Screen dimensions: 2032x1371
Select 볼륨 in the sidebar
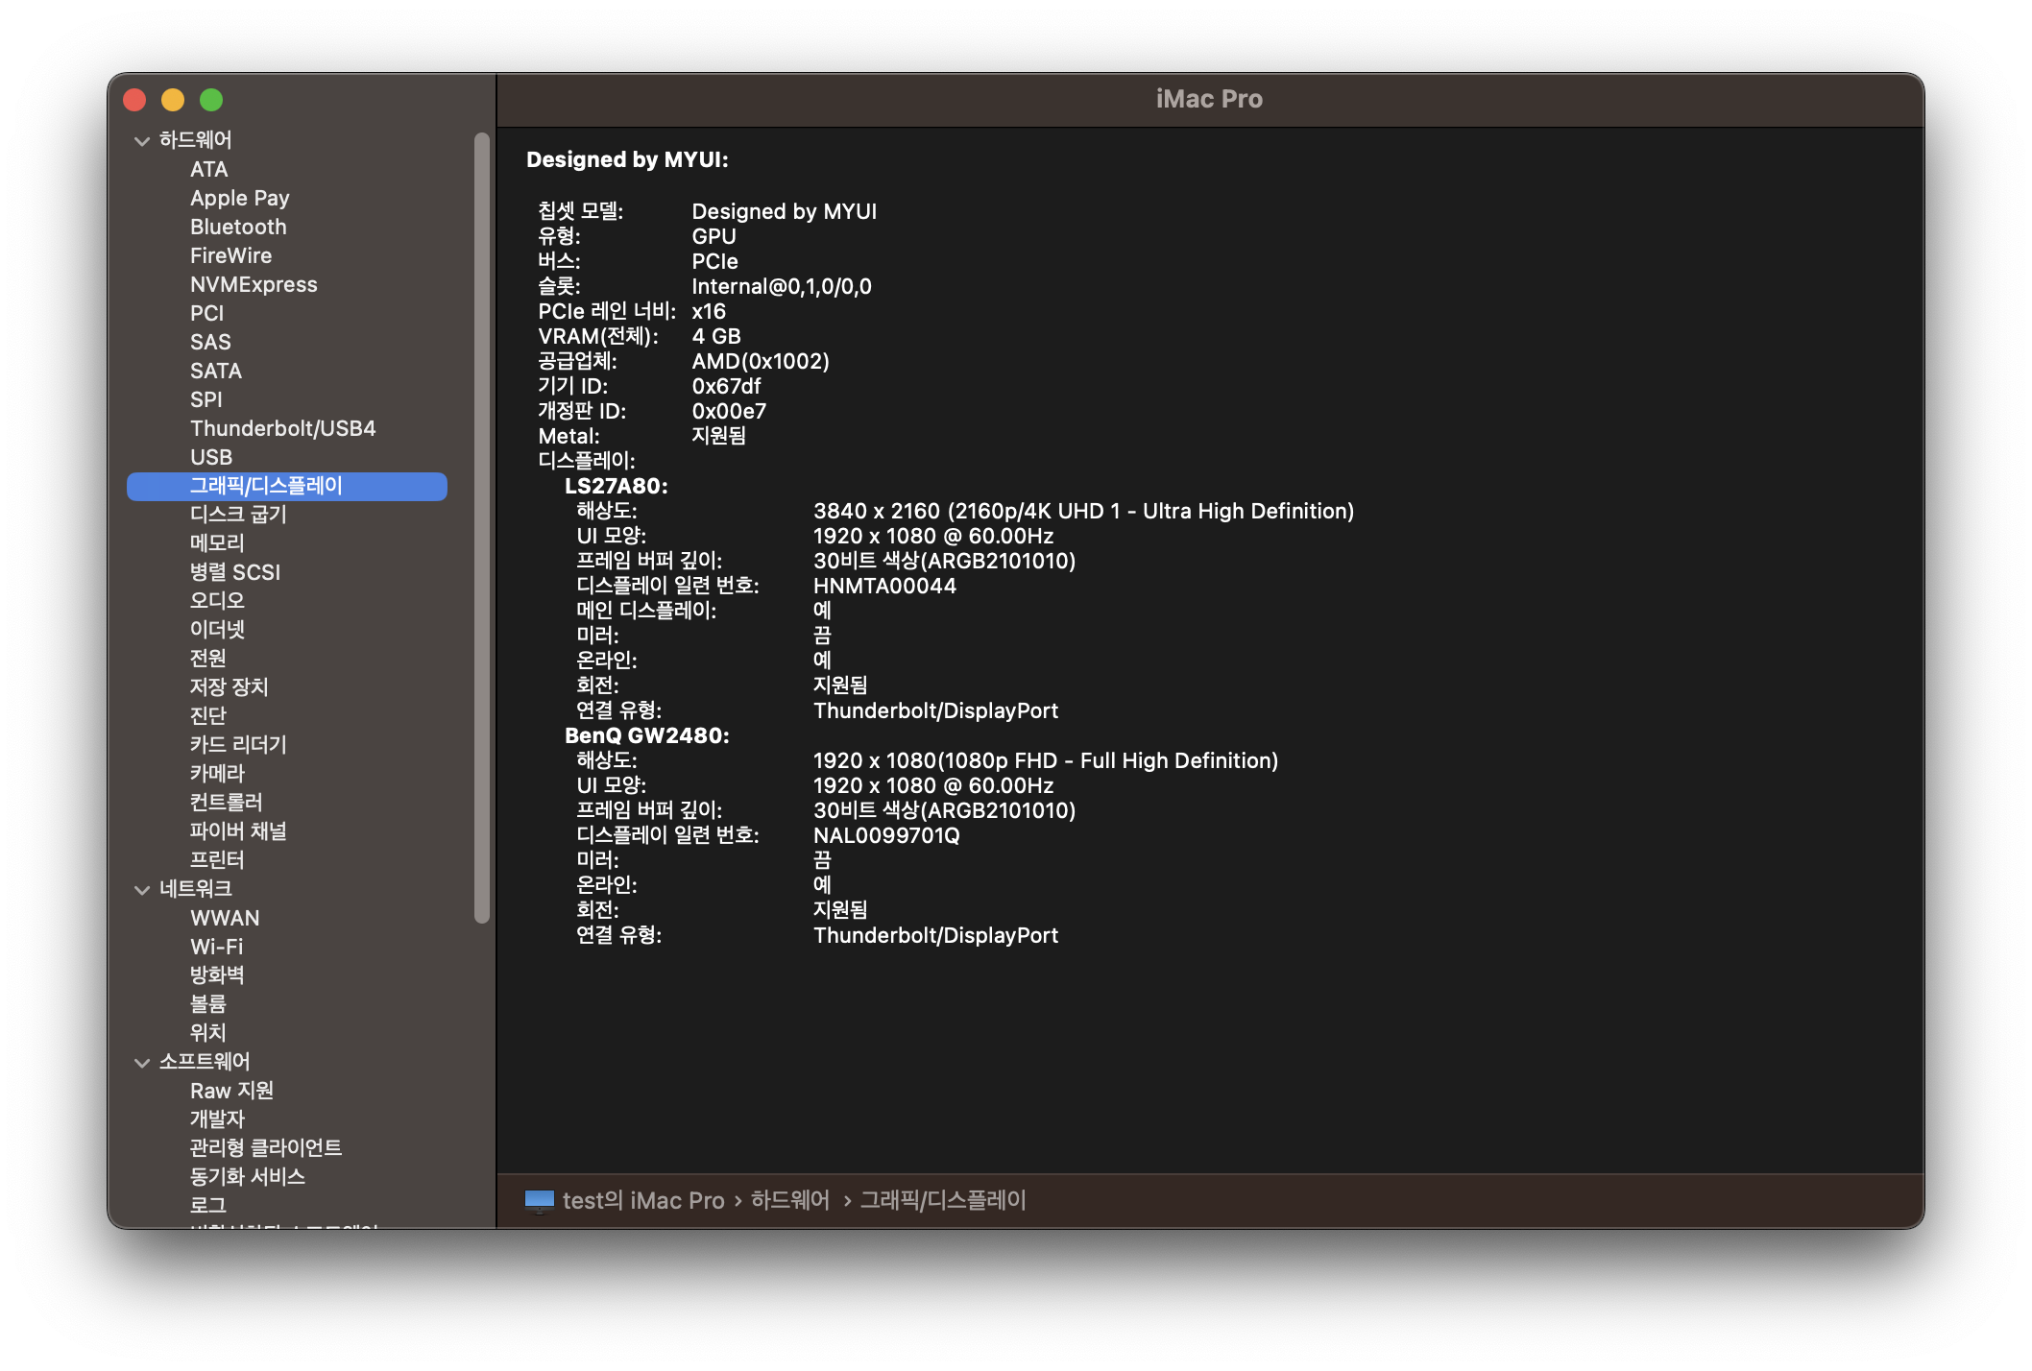tap(208, 1004)
